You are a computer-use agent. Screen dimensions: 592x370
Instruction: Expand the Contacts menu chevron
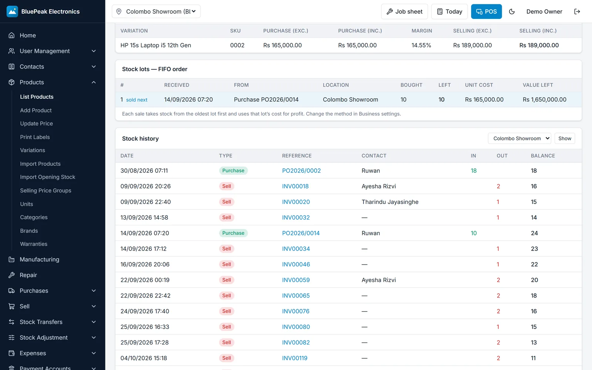[x=94, y=67]
